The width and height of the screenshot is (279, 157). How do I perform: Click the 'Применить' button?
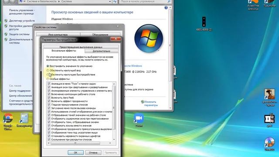coord(111,153)
